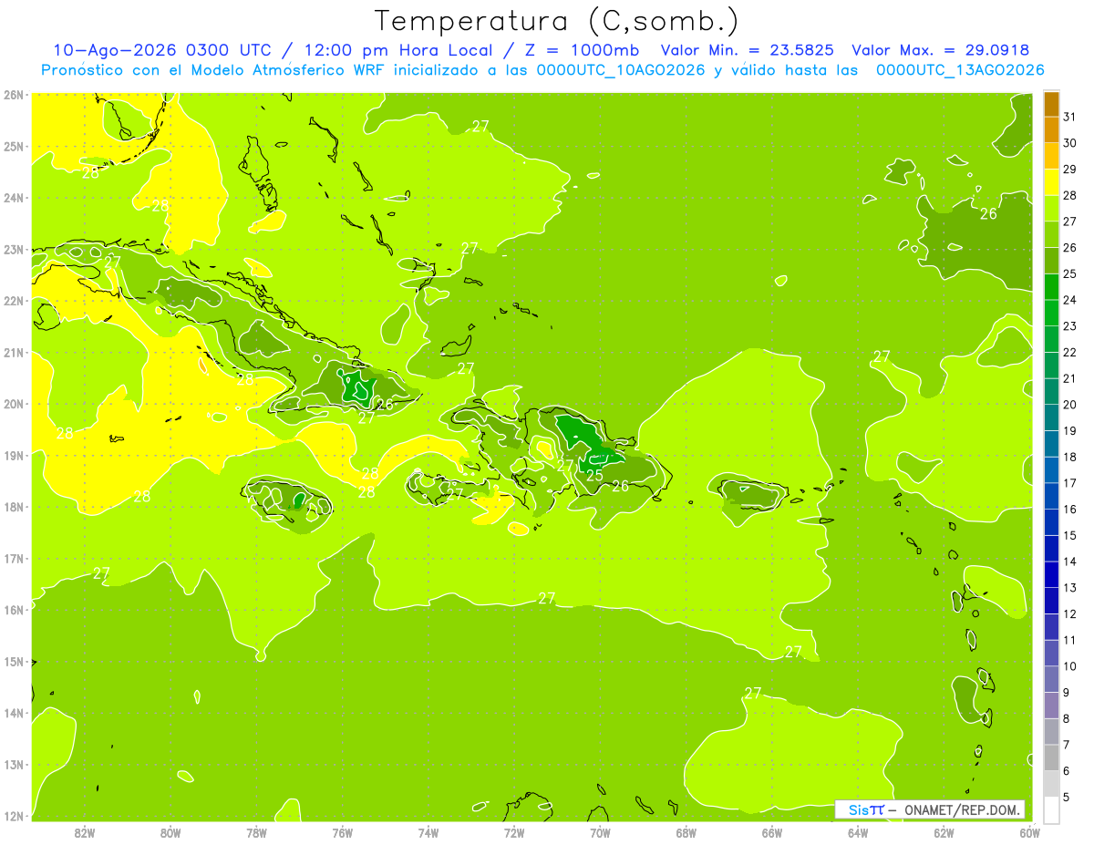Screen dimensions: 1094x845
Task: Click the "ONAMET/REP.DOM." credit label
Action: [x=964, y=809]
